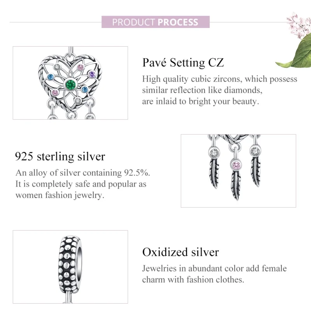
Task: Click the purple gemstone on heart charm
Action: click(x=92, y=75)
